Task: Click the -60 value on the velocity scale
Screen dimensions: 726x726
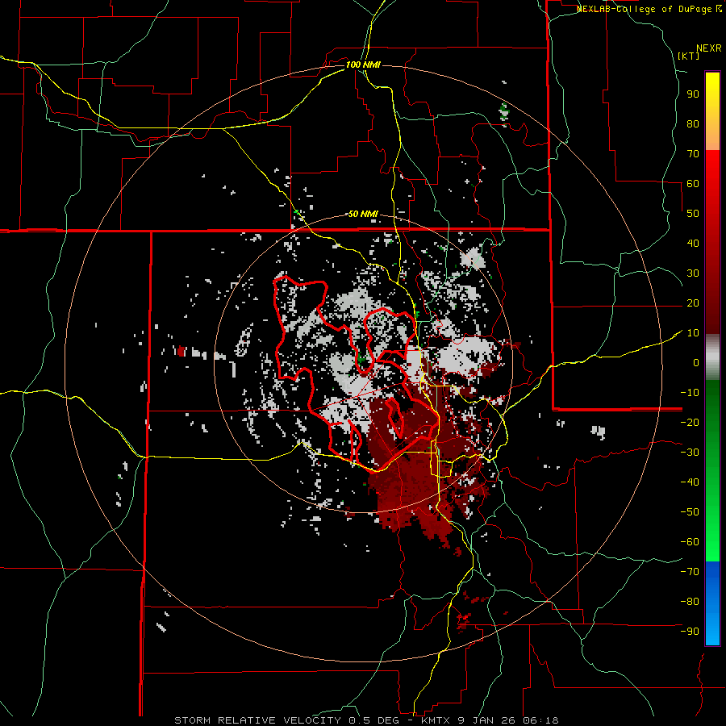Action: pos(690,542)
